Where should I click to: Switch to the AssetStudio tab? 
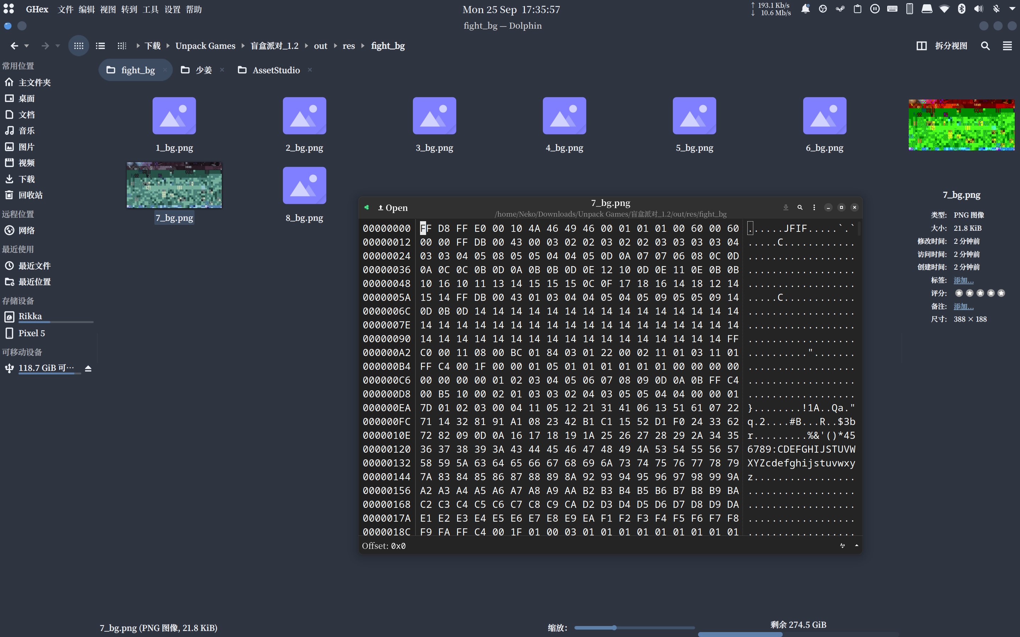[x=276, y=70]
